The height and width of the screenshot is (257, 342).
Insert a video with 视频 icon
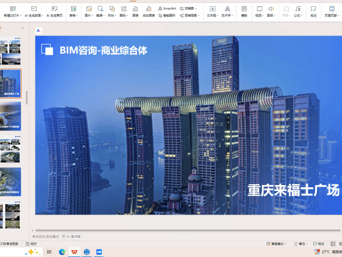coord(259,9)
